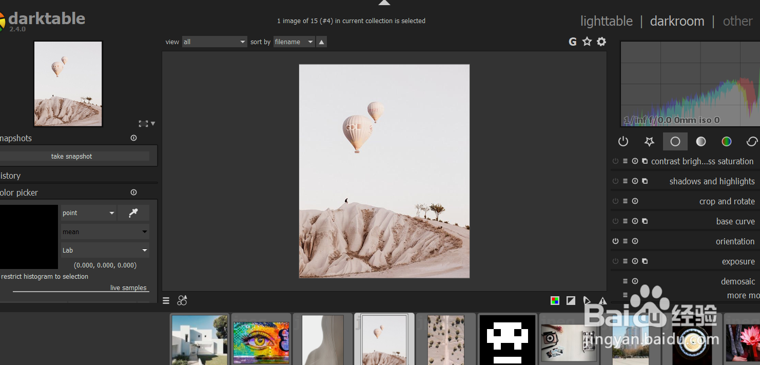The width and height of the screenshot is (760, 365).
Task: Open the point picker mode dropdown
Action: [x=88, y=213]
